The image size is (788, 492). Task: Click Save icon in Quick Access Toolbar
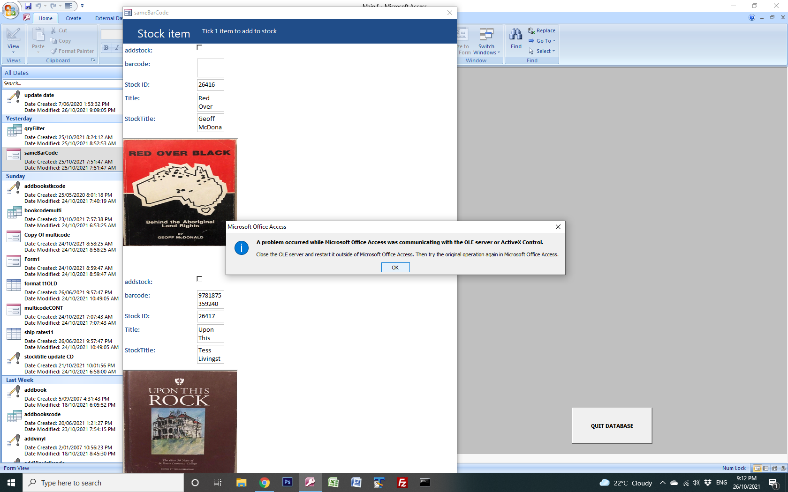point(28,6)
